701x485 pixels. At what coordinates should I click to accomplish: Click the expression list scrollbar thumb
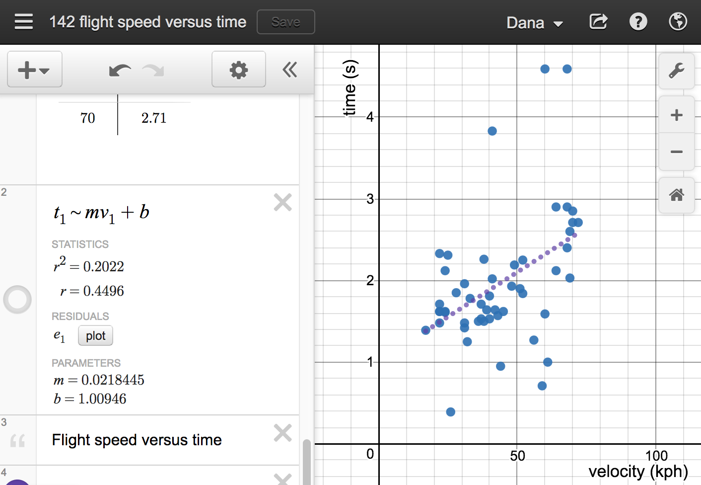[307, 462]
